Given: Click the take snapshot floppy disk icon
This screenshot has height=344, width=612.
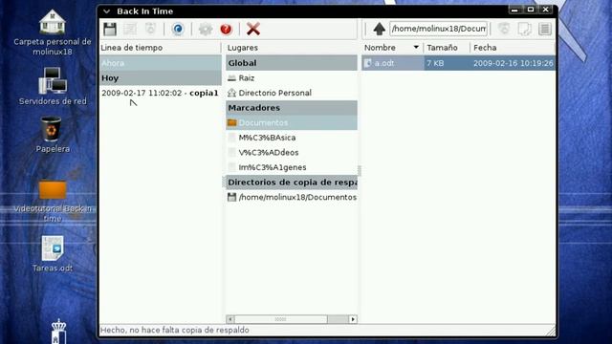Looking at the screenshot, I should (x=110, y=29).
